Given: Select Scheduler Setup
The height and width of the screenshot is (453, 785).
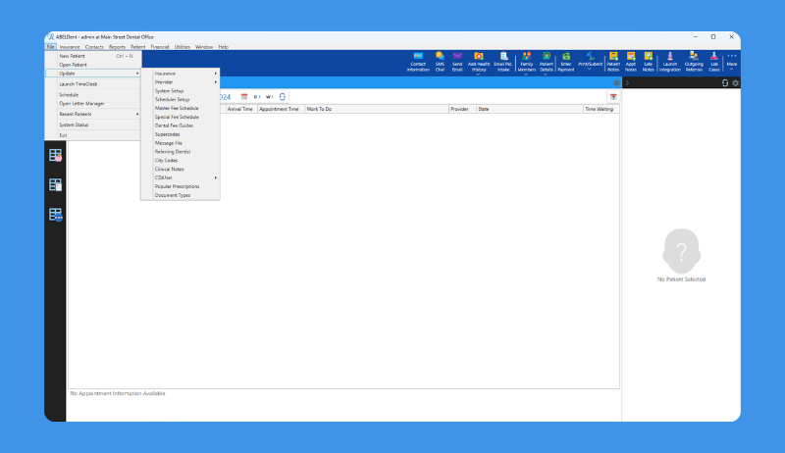Looking at the screenshot, I should (181, 99).
